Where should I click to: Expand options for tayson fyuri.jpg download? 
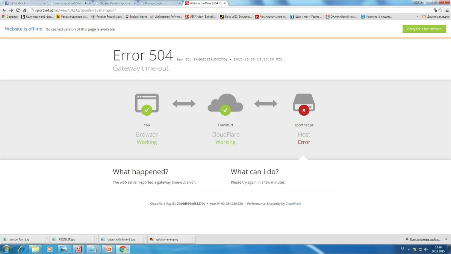[47, 239]
